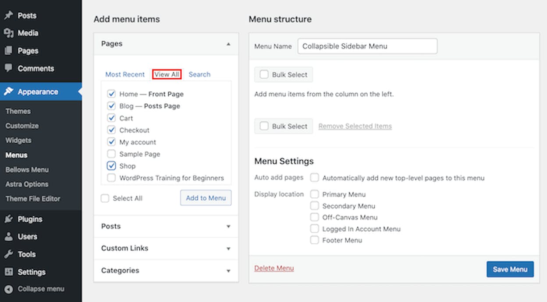Viewport: 547px width, 302px height.
Task: Switch to the View All tab
Action: [x=167, y=74]
